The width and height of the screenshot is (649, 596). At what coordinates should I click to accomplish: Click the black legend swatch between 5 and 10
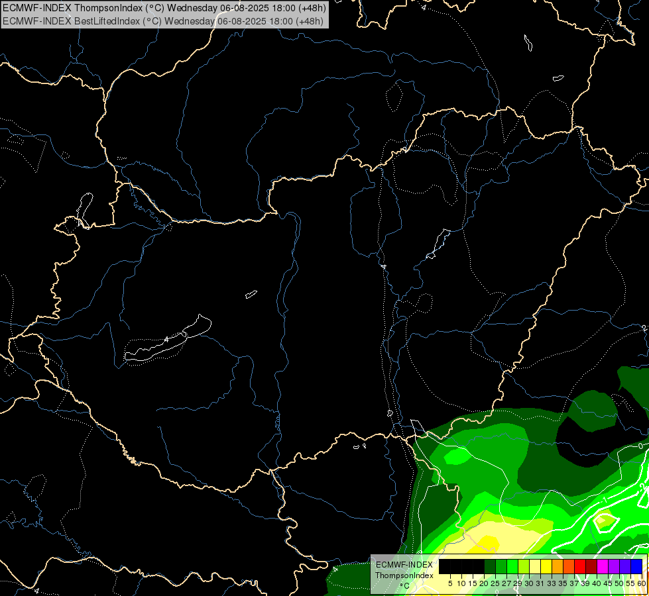(455, 566)
